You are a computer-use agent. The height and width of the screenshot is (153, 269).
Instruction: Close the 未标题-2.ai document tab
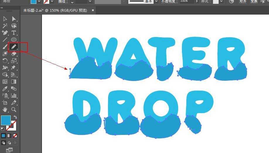coord(93,10)
